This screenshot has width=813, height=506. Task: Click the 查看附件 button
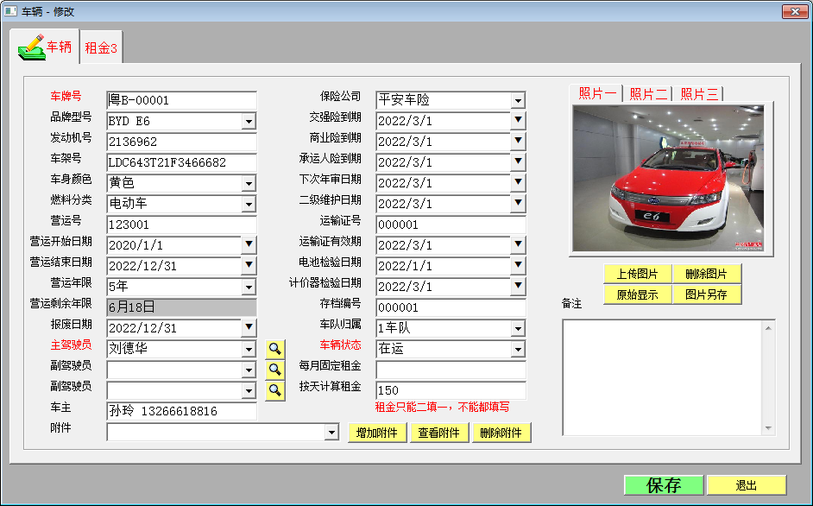438,433
